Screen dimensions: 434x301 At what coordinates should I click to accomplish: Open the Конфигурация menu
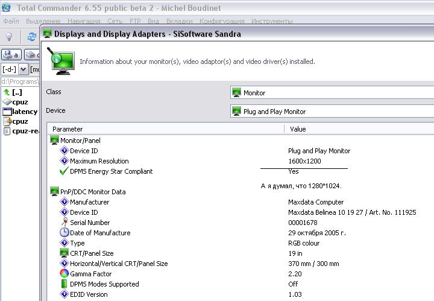(221, 21)
